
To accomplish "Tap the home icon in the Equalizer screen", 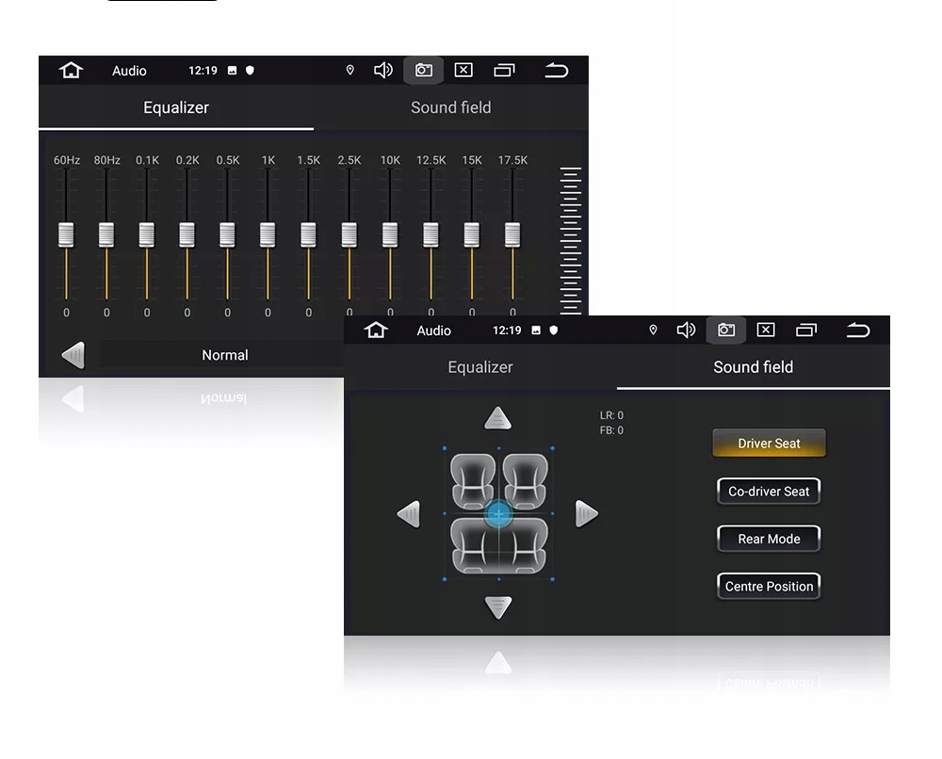I will click(x=71, y=71).
